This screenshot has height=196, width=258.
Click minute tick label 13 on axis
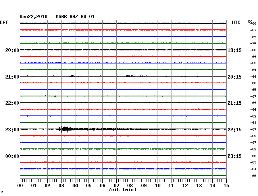(199, 185)
